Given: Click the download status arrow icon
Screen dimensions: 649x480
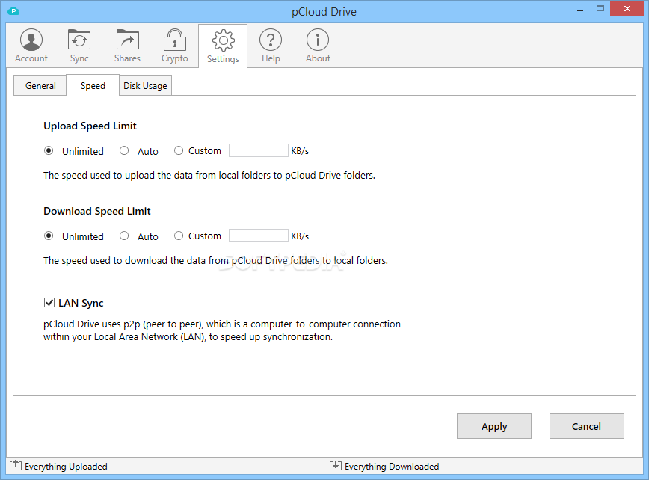Looking at the screenshot, I should point(335,465).
